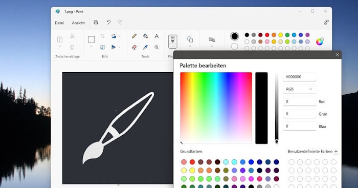Viewport: 358px width, 188px height.
Task: Click the Blau value input field
Action: pos(299,126)
